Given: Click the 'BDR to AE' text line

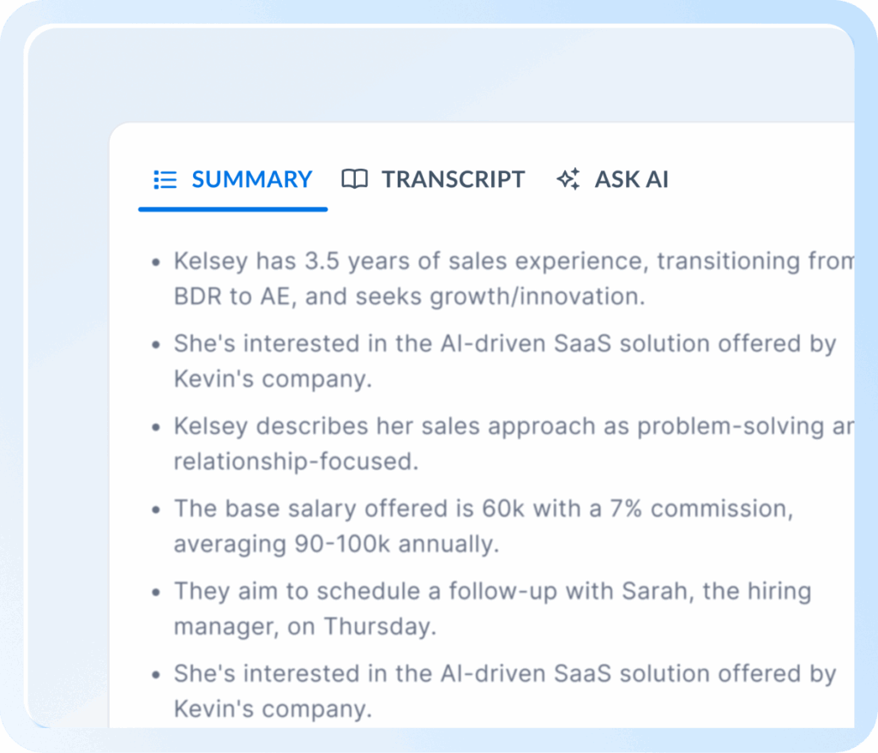Looking at the screenshot, I should click(409, 297).
